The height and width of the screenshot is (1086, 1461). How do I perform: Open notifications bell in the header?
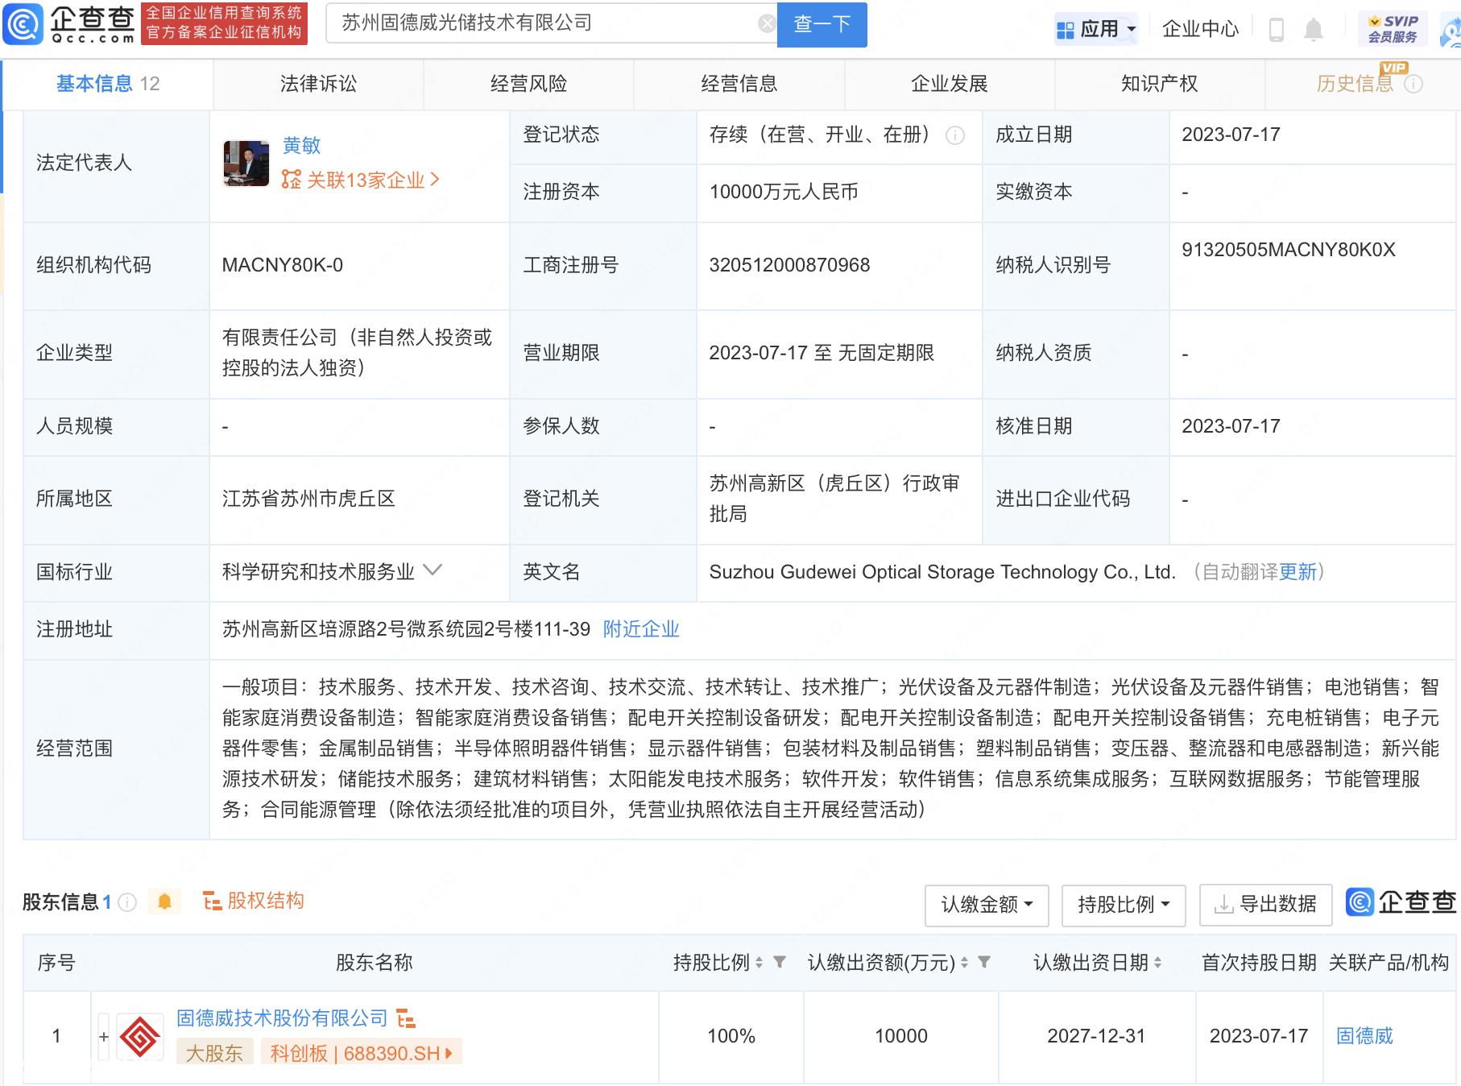pyautogui.click(x=1314, y=30)
